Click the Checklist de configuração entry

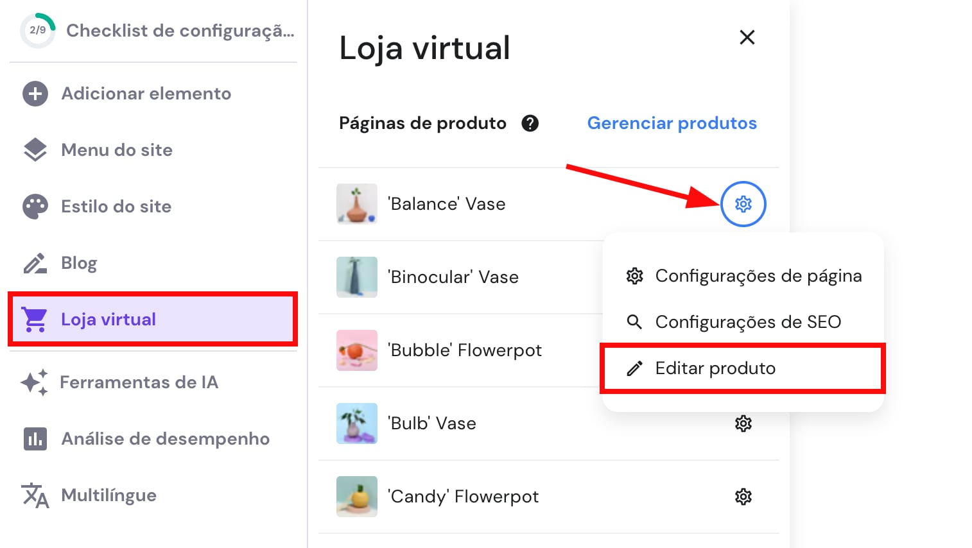[180, 31]
